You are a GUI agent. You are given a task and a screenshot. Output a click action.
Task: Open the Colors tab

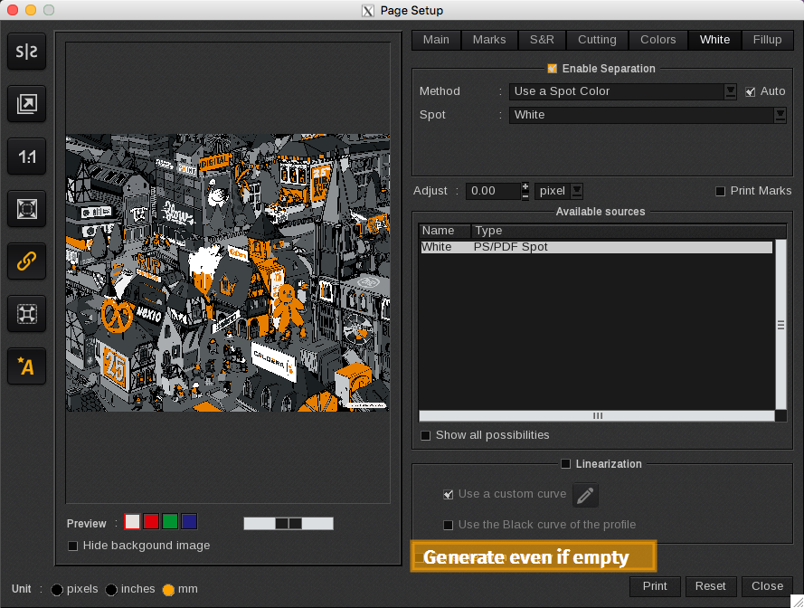coord(657,40)
